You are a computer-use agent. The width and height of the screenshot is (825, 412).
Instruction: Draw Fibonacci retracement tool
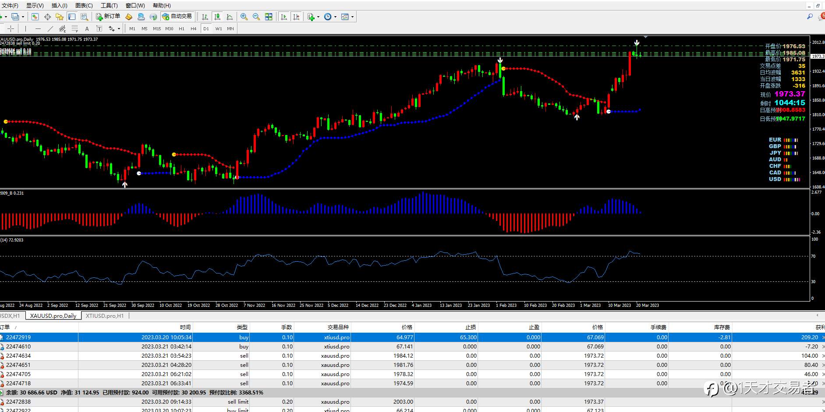[x=74, y=28]
